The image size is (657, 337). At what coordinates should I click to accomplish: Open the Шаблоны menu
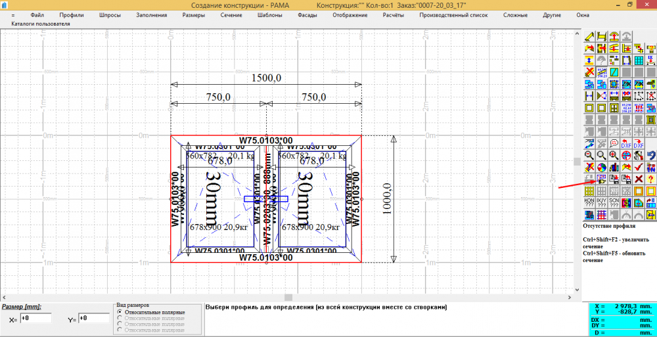(270, 15)
